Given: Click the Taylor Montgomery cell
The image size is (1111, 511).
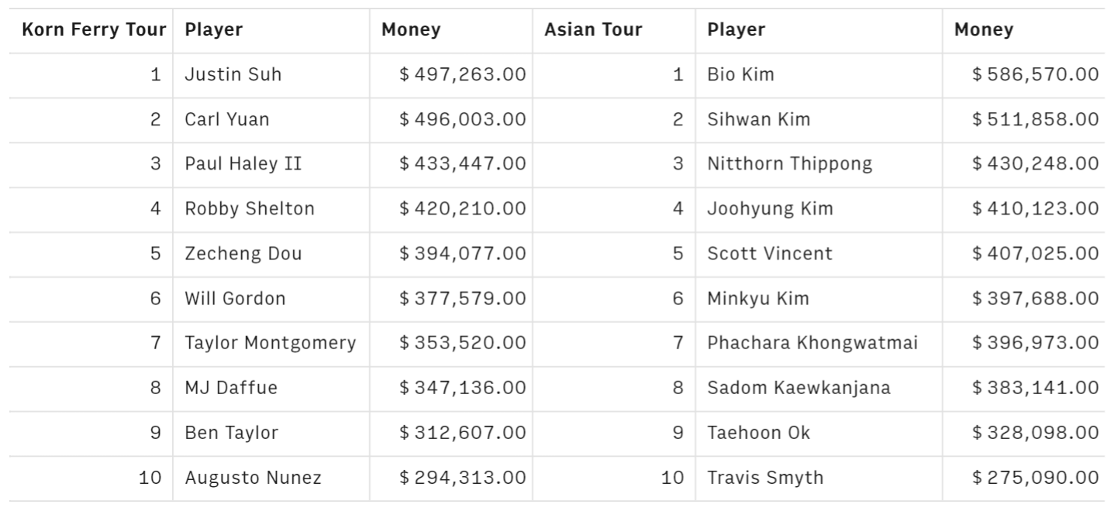Looking at the screenshot, I should (270, 343).
